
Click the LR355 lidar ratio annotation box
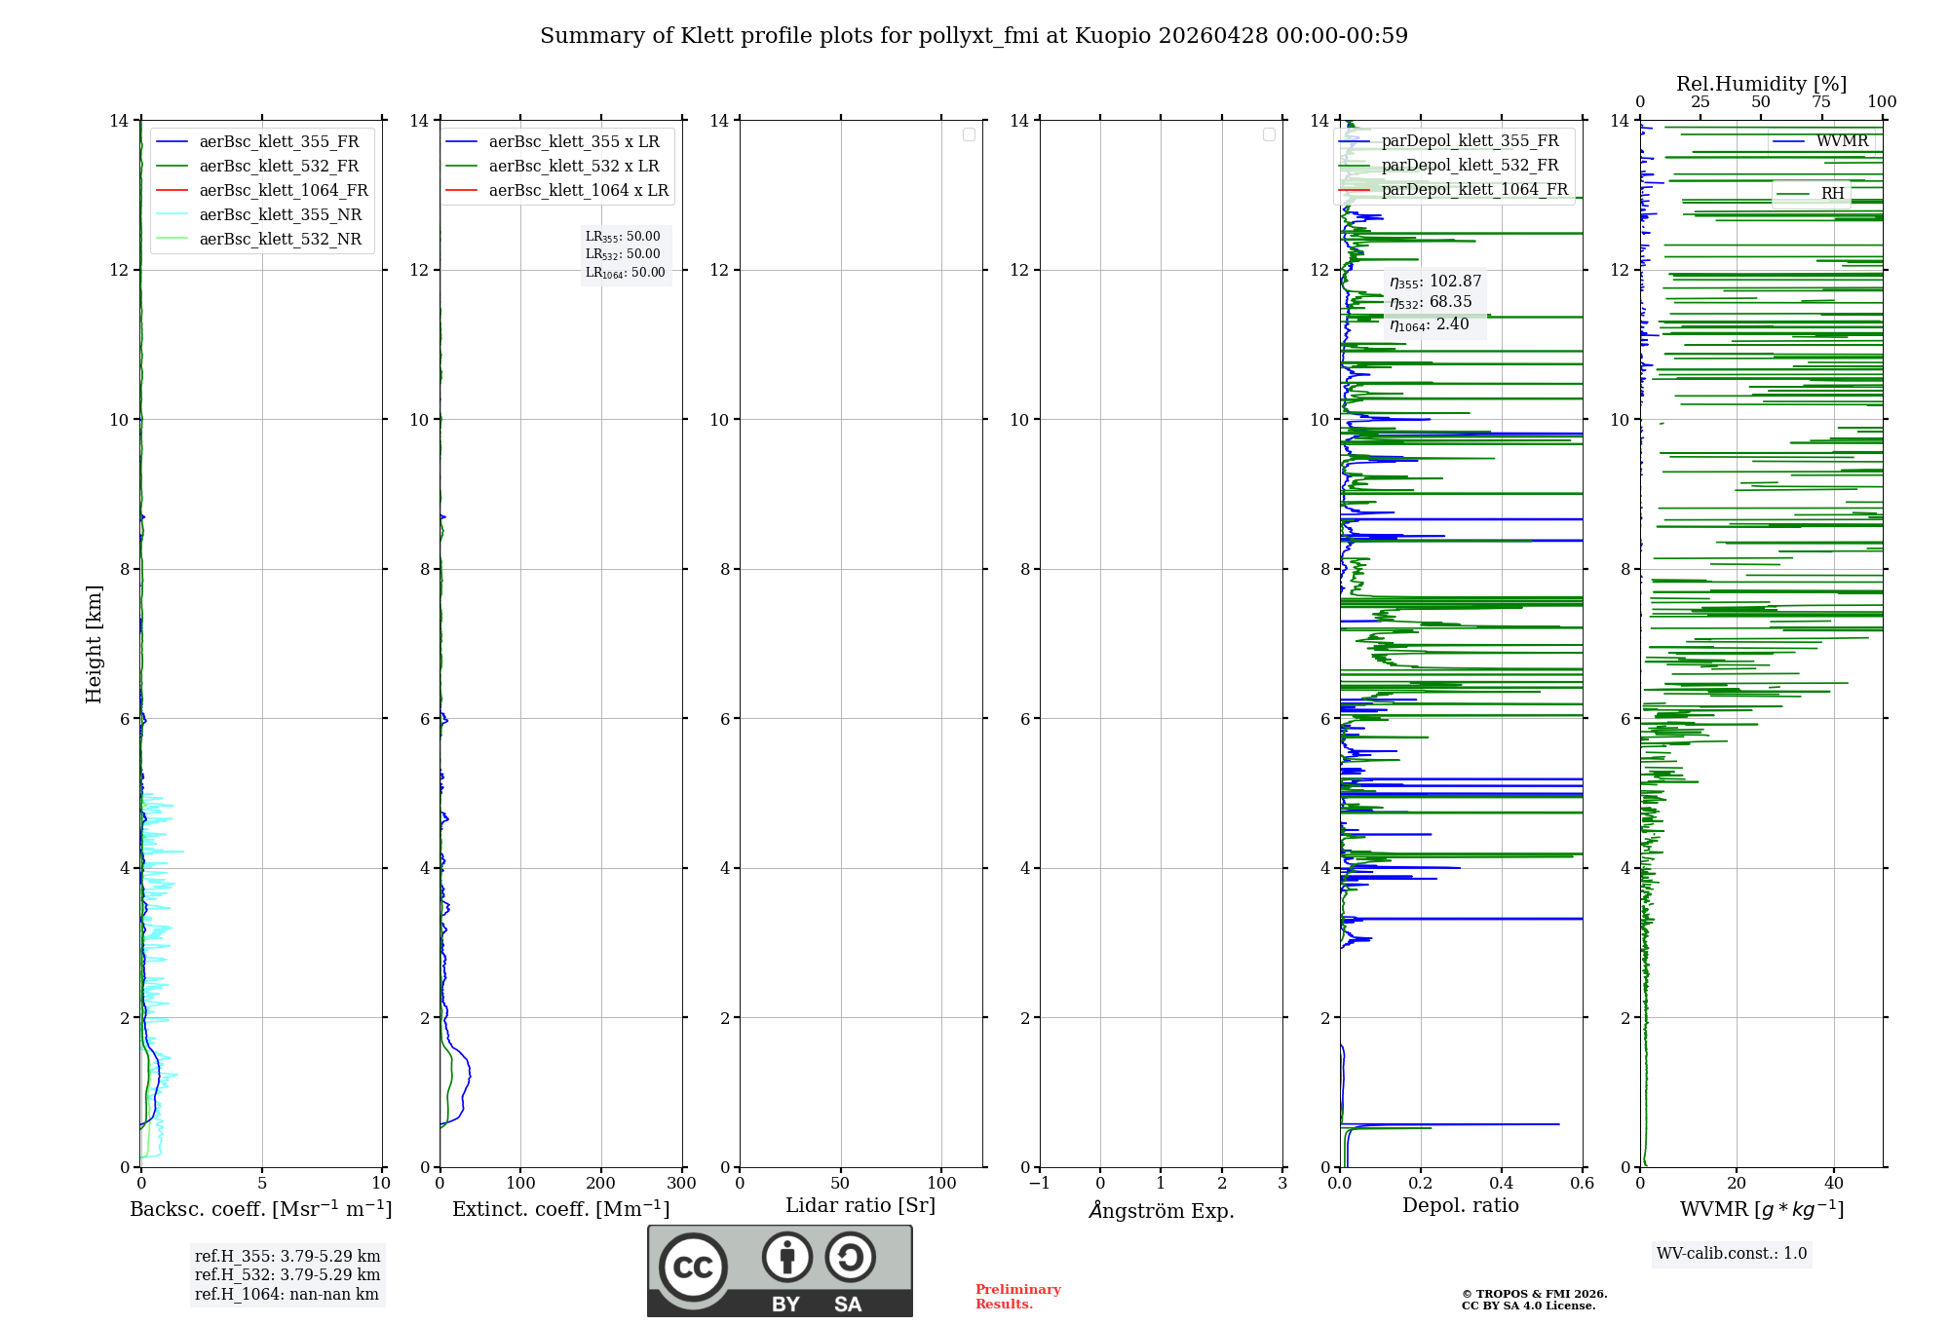point(625,254)
